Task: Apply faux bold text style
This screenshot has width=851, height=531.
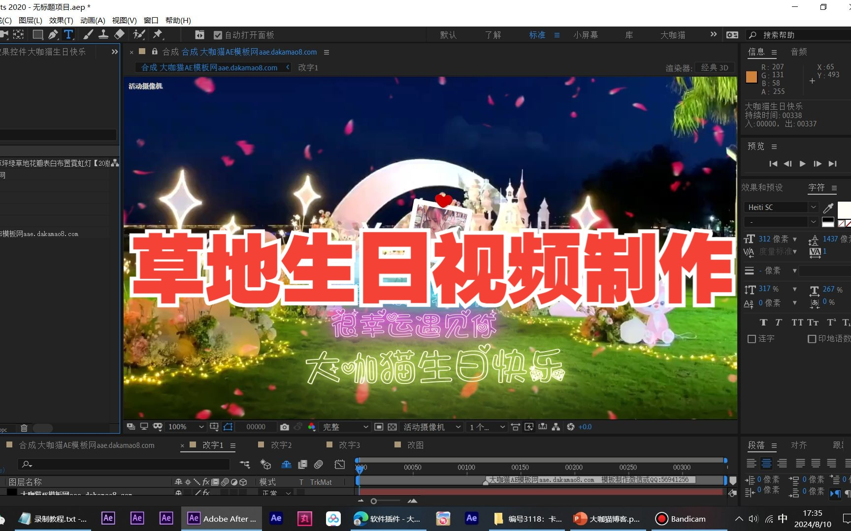Action: click(x=763, y=323)
